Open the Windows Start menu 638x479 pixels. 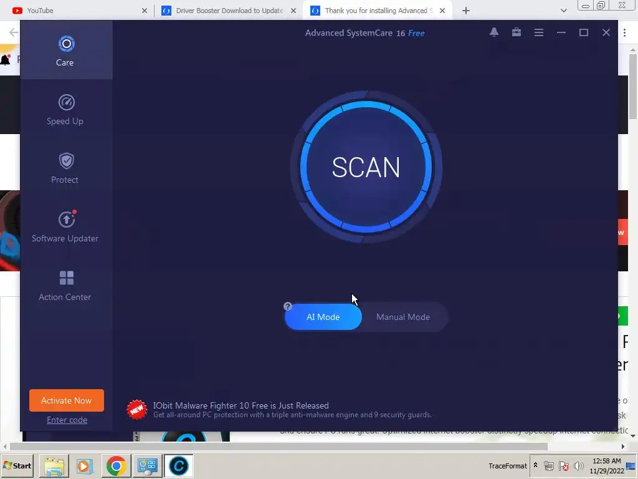coord(17,465)
